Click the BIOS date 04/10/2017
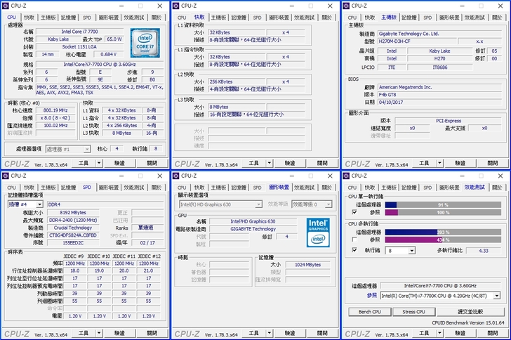The image size is (511, 340). point(439,102)
